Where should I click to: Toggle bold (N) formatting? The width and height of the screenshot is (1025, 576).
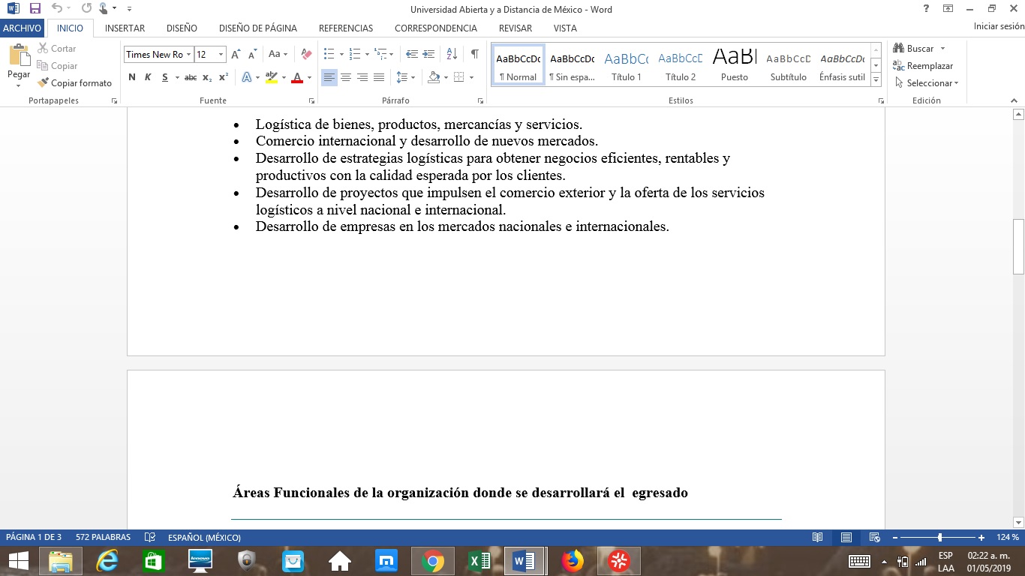click(x=132, y=77)
